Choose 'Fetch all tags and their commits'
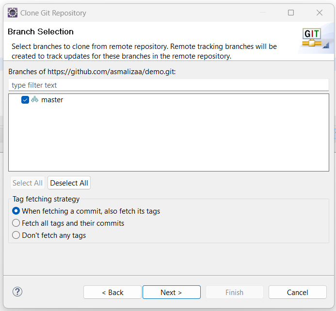 (x=16, y=223)
